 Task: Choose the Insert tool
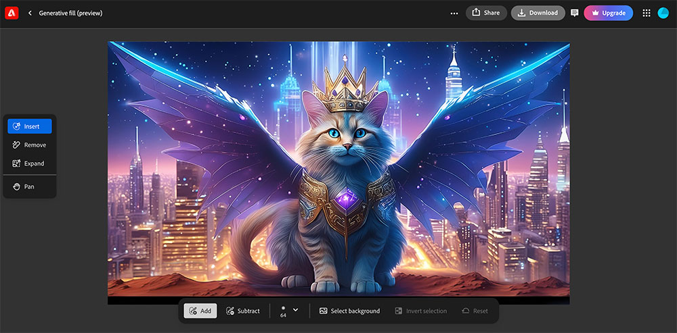pos(29,126)
